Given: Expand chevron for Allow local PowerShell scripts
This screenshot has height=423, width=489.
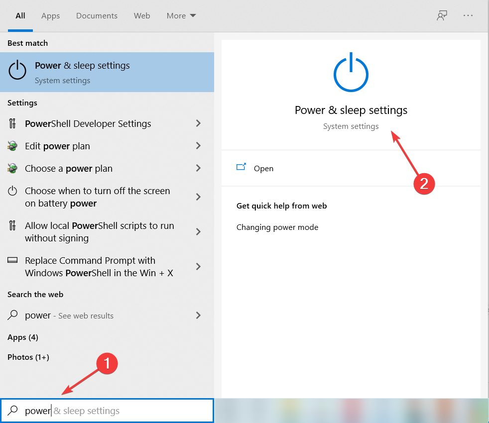Looking at the screenshot, I should click(198, 231).
